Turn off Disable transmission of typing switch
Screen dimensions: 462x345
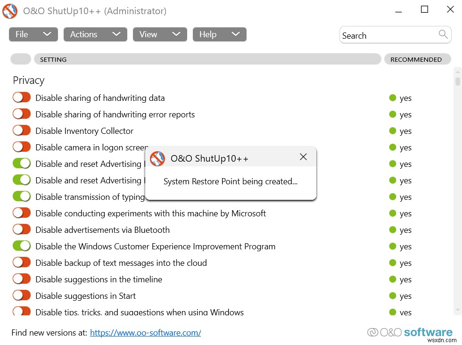(22, 197)
